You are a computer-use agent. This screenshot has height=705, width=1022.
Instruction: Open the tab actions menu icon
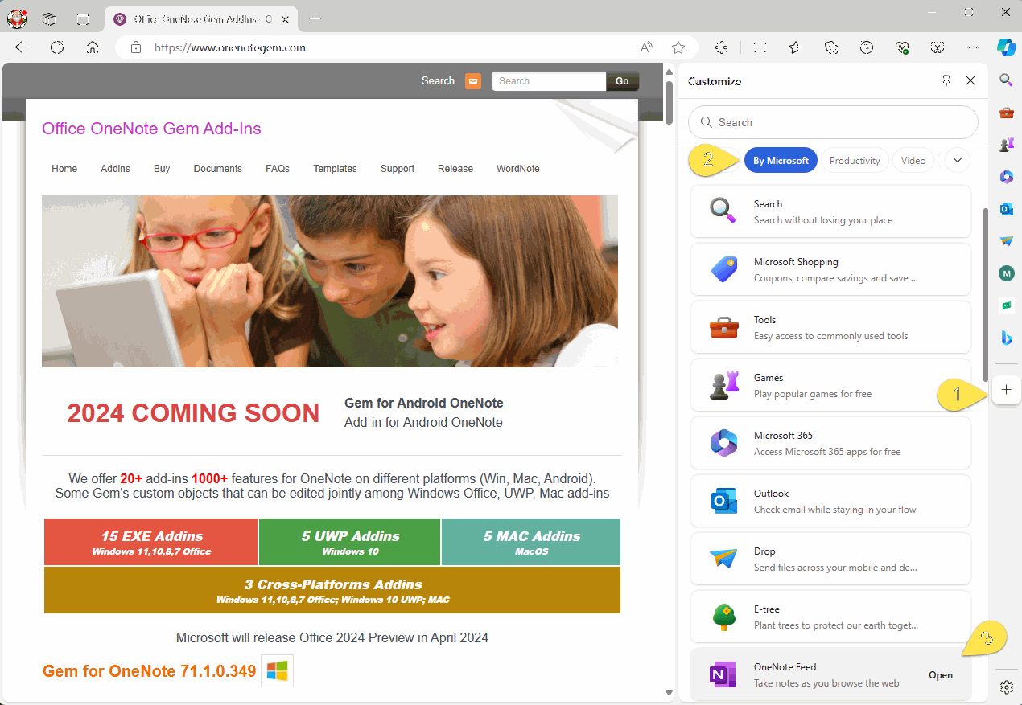click(x=83, y=18)
